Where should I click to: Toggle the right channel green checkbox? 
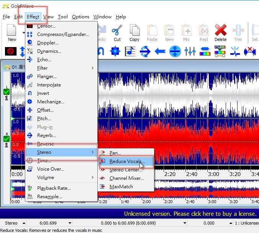[7, 138]
